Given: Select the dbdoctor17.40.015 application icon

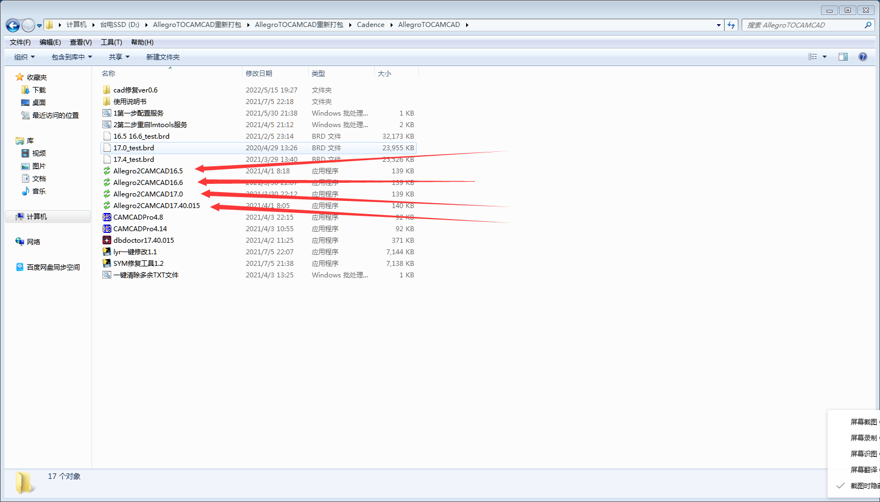Looking at the screenshot, I should (107, 240).
